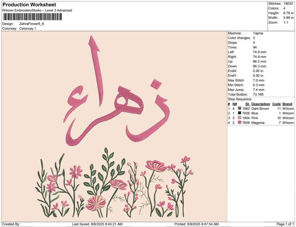The height and width of the screenshot is (227, 296).
Task: Click the 'Up:' value '86.3 mm'
Action: (260, 61)
